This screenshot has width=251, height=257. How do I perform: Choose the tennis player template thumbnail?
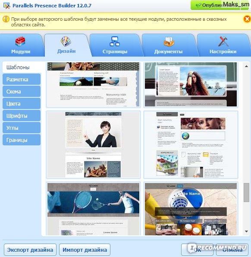[x=93, y=209]
